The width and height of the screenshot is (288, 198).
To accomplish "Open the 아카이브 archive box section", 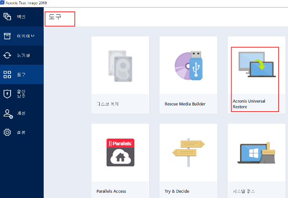I will 22,36.
